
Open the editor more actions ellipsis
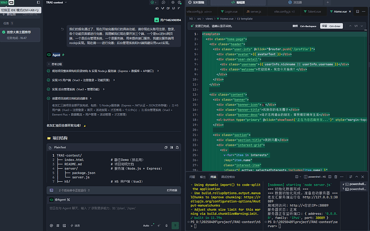[x=364, y=12]
